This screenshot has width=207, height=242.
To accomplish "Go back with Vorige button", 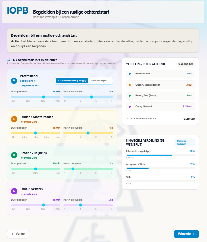I will (18, 234).
